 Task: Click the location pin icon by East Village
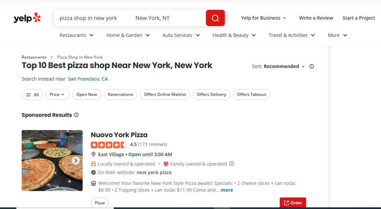pyautogui.click(x=93, y=154)
